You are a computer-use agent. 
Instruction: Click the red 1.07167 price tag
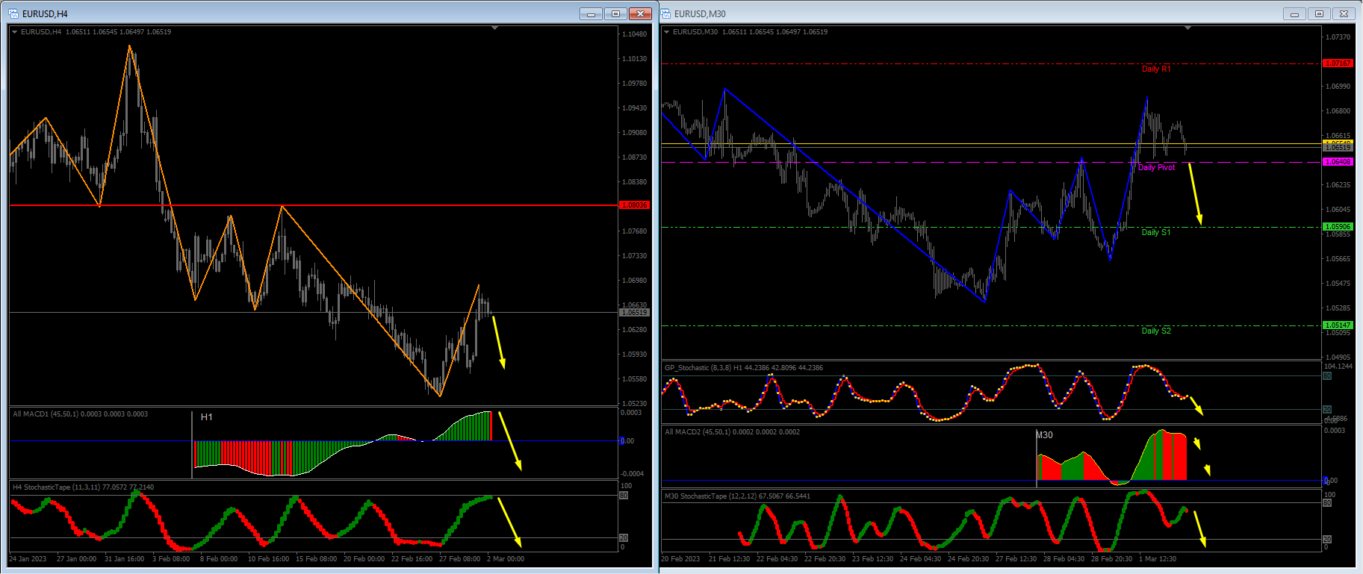pos(1338,63)
